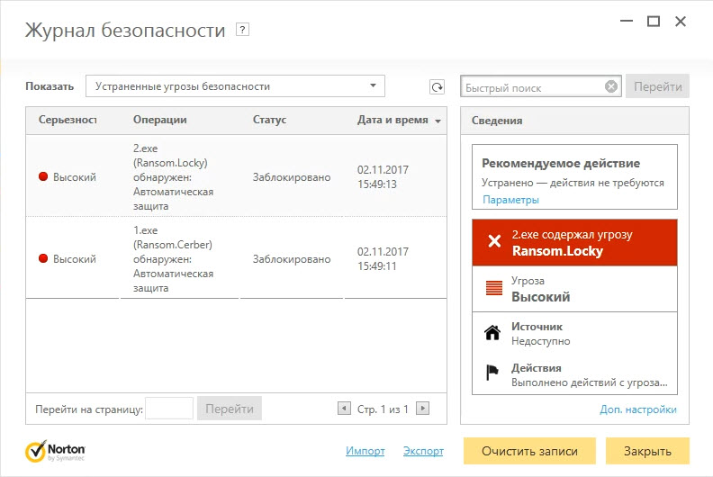
Task: Click the flag Действия icon
Action: pyautogui.click(x=492, y=374)
